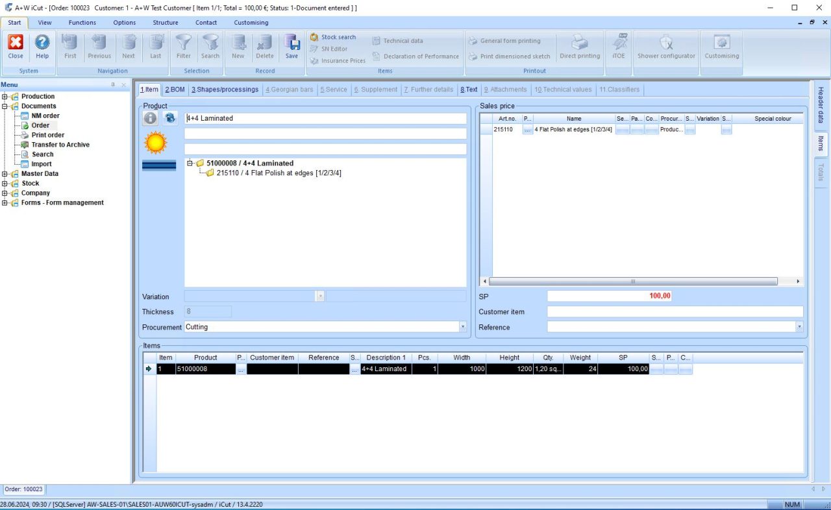Click the recalculate globe icon in Product panel

(x=170, y=118)
